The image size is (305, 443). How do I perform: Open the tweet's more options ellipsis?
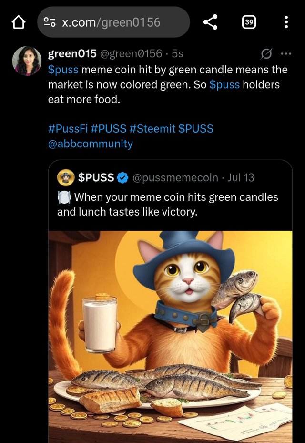tap(286, 54)
